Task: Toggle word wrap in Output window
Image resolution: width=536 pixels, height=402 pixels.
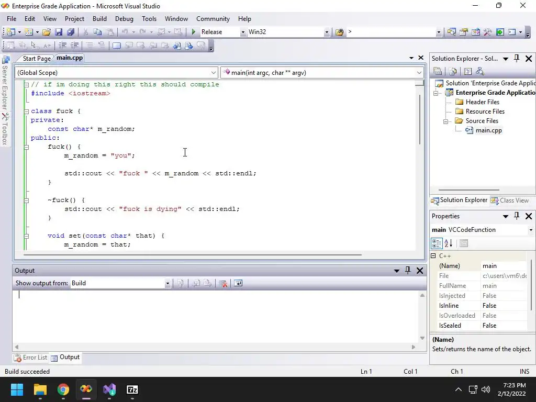Action: tap(238, 283)
